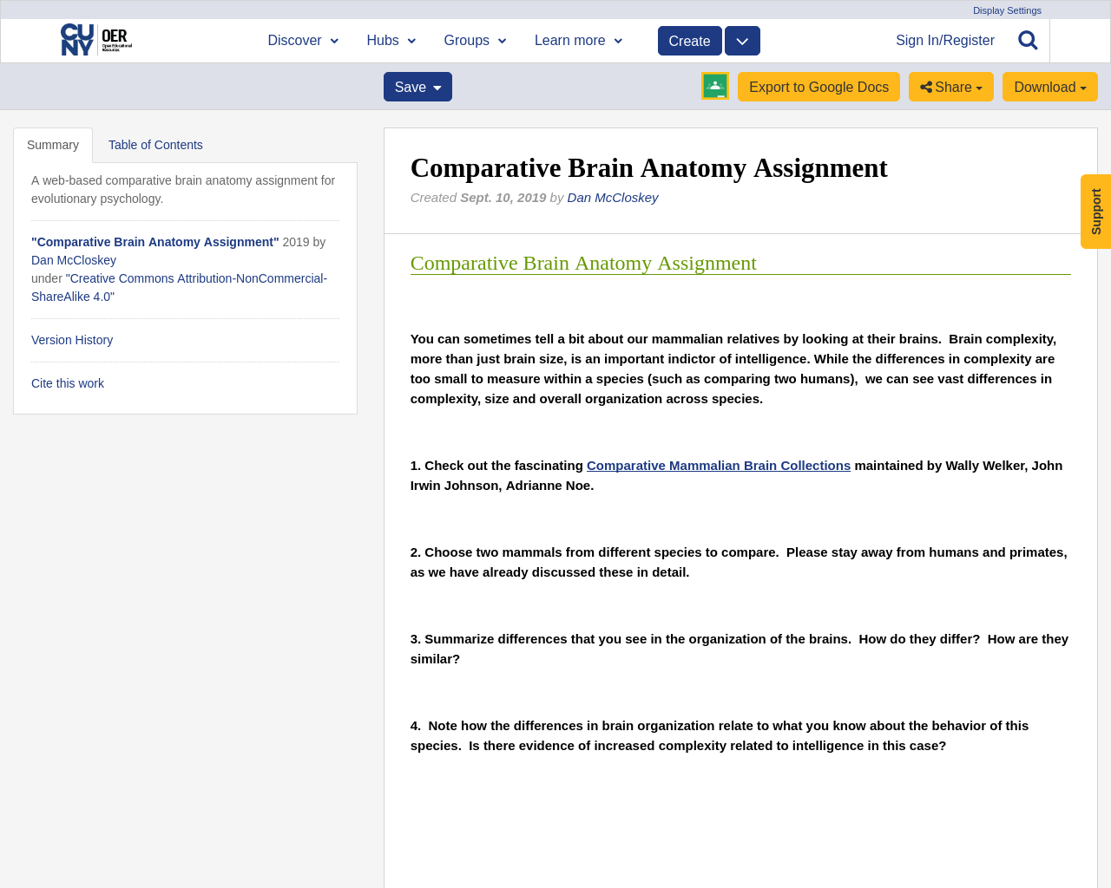Open the Comparative Mammalian Brain Collections link

point(719,465)
